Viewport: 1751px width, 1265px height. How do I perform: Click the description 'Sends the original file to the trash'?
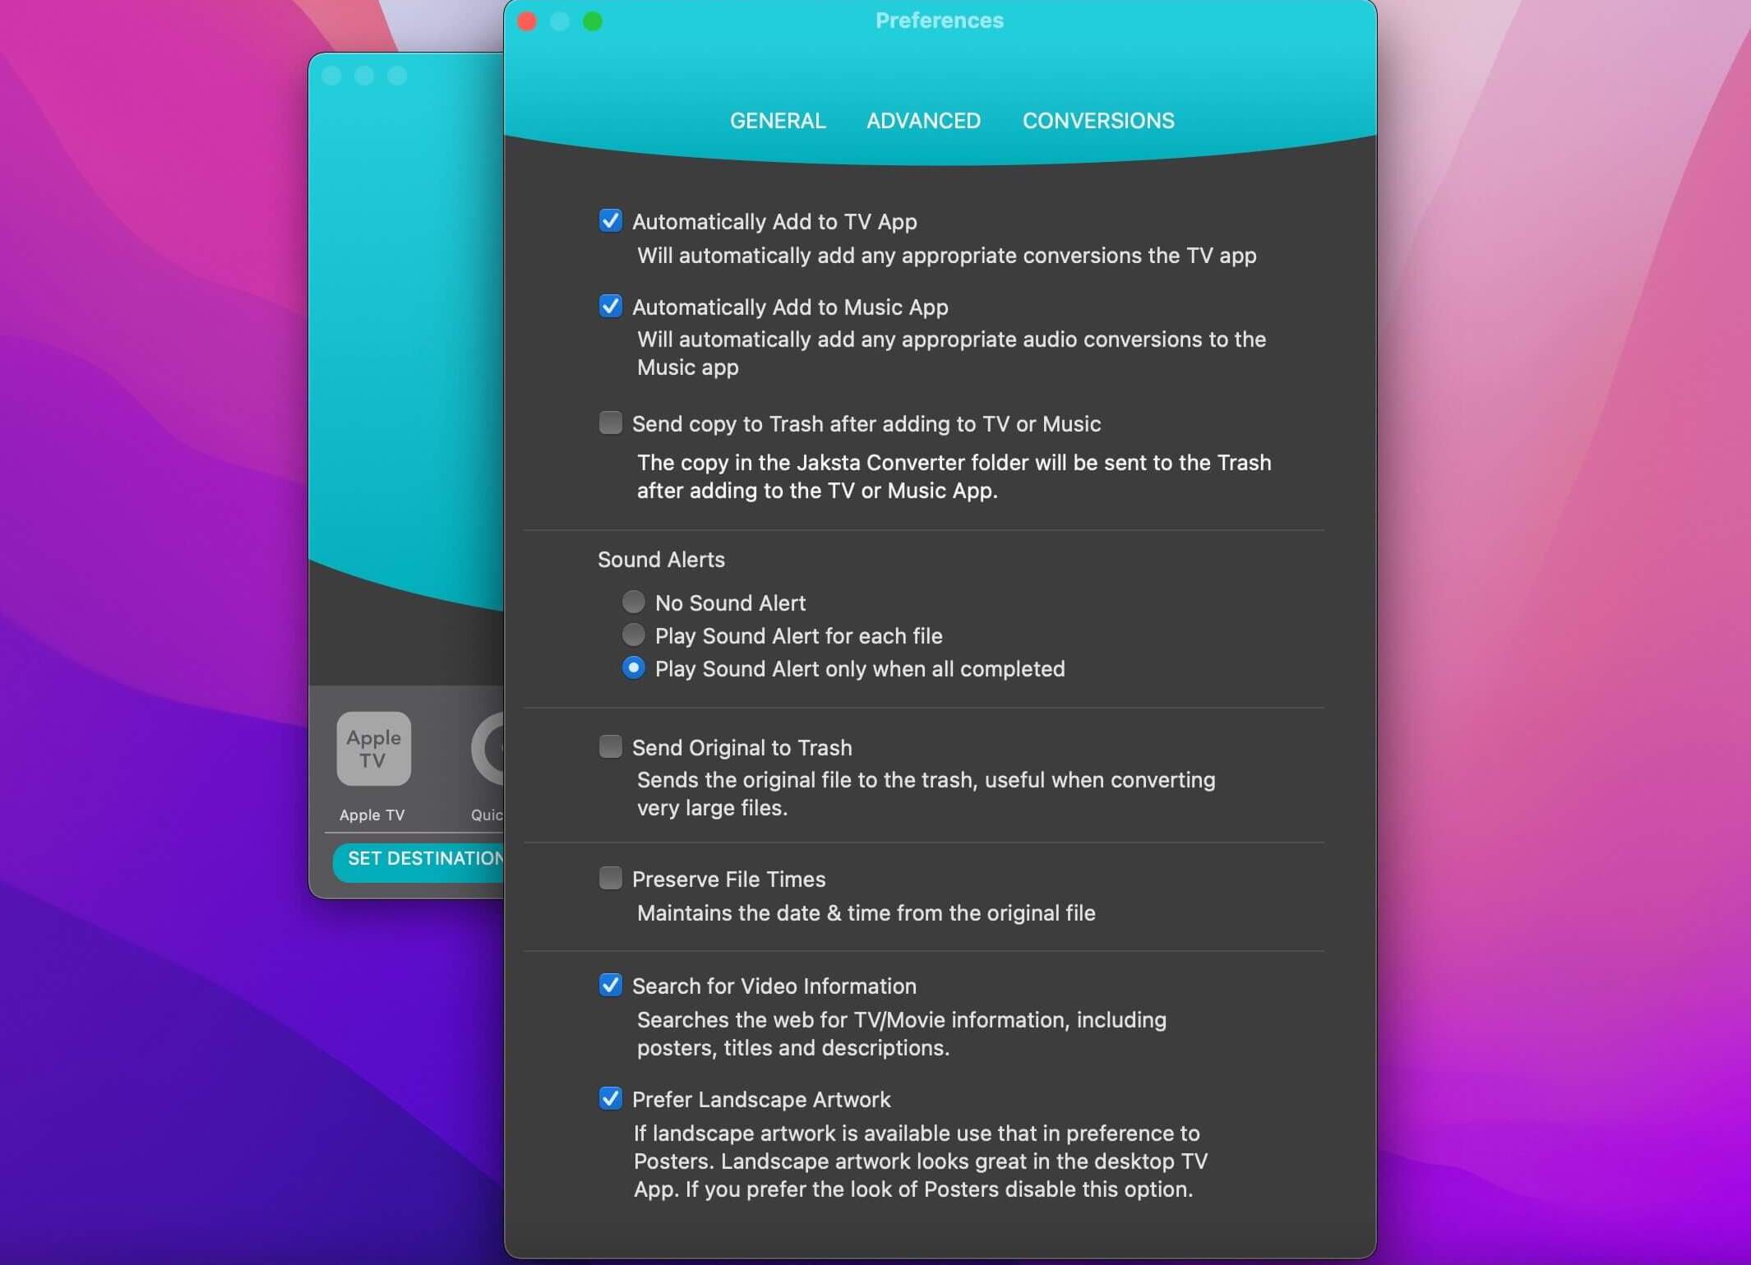coord(926,794)
